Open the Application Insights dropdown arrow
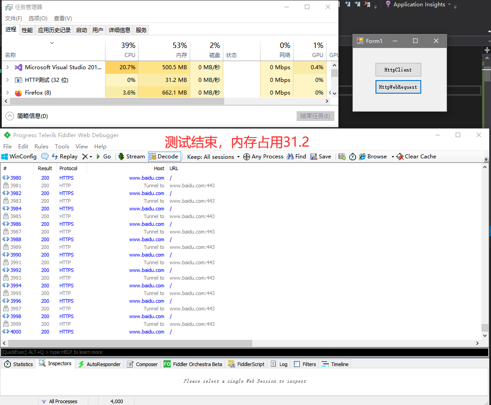The width and height of the screenshot is (491, 405). [449, 5]
